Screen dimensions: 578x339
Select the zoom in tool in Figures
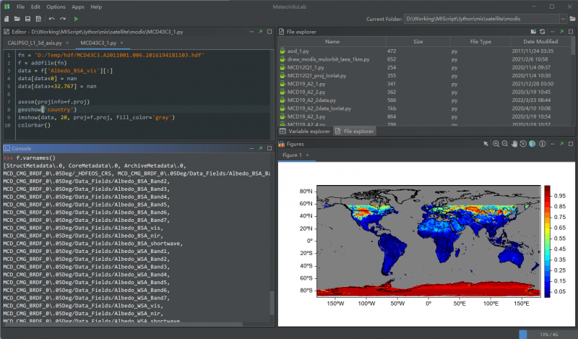coord(496,145)
